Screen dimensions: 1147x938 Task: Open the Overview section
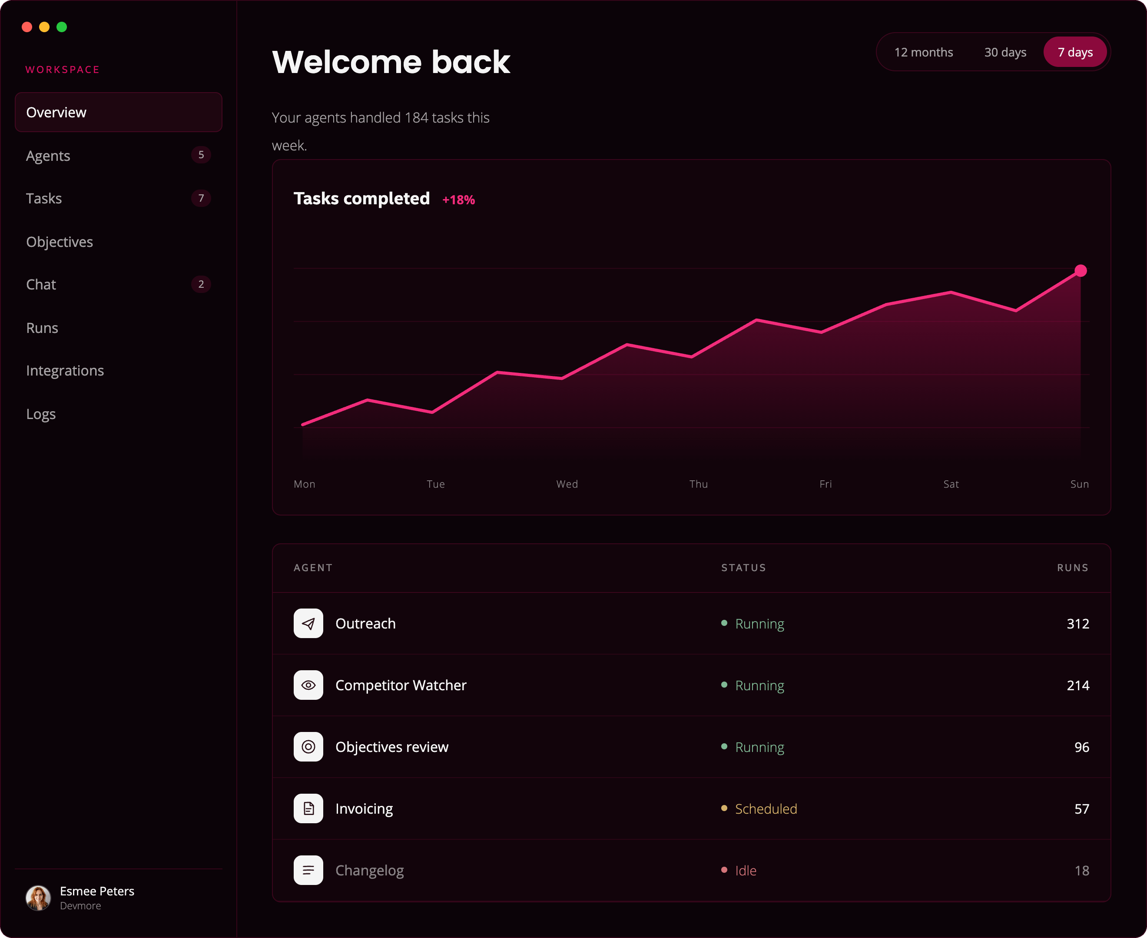(119, 112)
